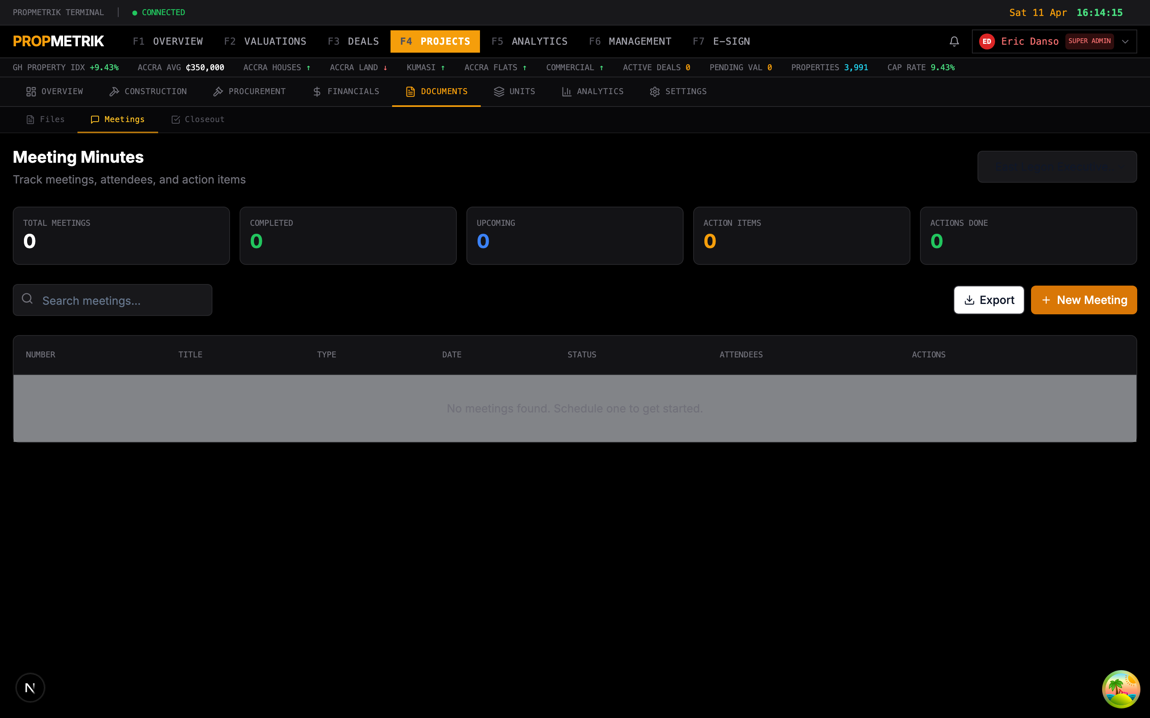Screen dimensions: 1150x718
Task: Click the ATTENDEES column header
Action: pyautogui.click(x=741, y=355)
